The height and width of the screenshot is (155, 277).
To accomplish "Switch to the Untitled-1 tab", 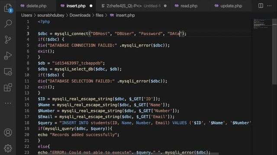I will tap(134, 6).
